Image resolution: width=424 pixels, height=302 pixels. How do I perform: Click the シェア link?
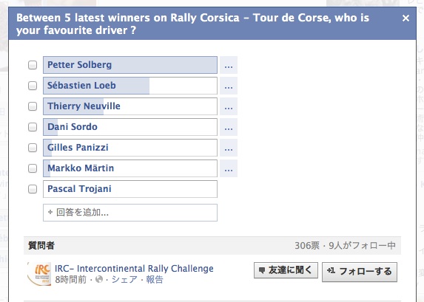point(124,279)
